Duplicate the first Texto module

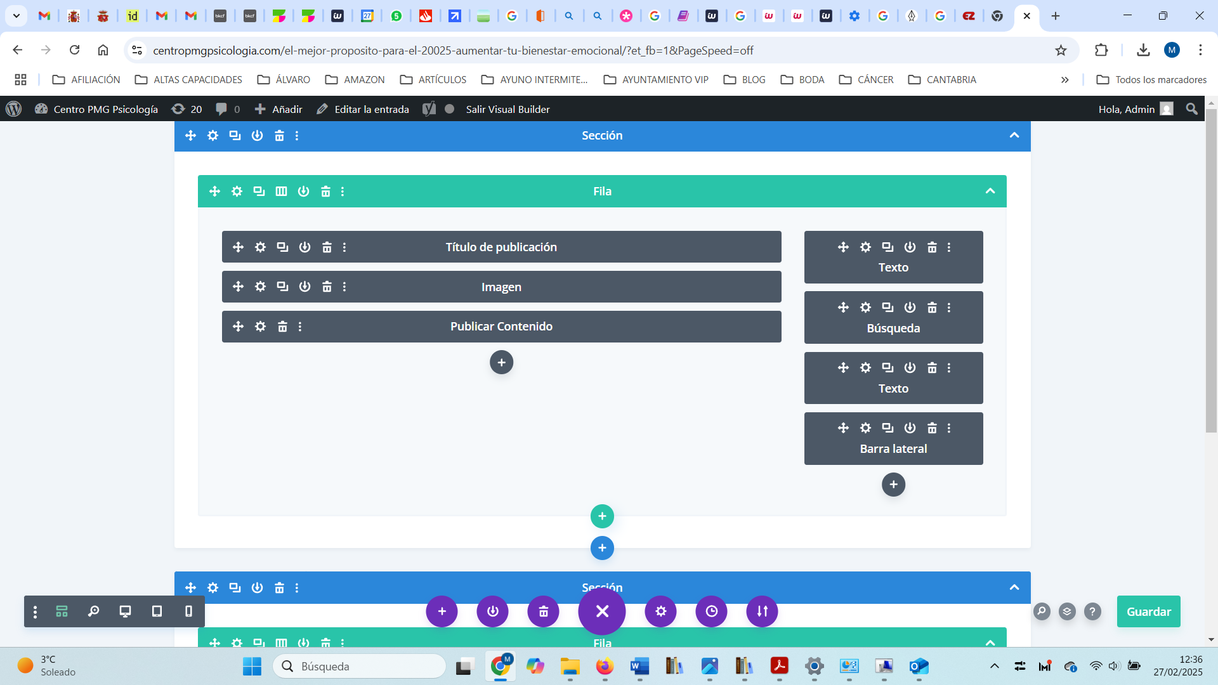pyautogui.click(x=887, y=247)
